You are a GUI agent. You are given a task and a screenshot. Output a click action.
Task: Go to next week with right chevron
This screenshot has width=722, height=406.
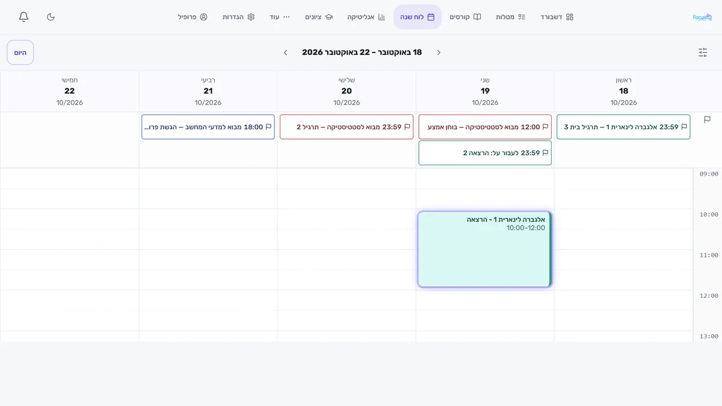pyautogui.click(x=439, y=52)
